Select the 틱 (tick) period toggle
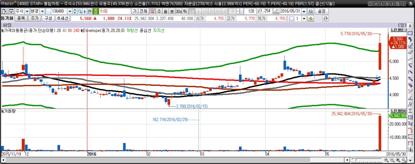 185,11
